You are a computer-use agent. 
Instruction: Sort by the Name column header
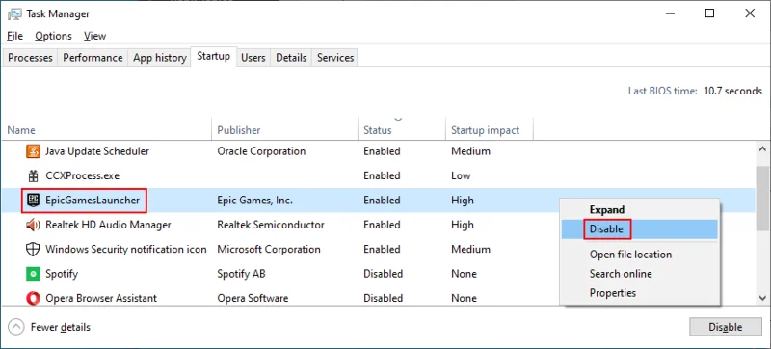point(106,130)
